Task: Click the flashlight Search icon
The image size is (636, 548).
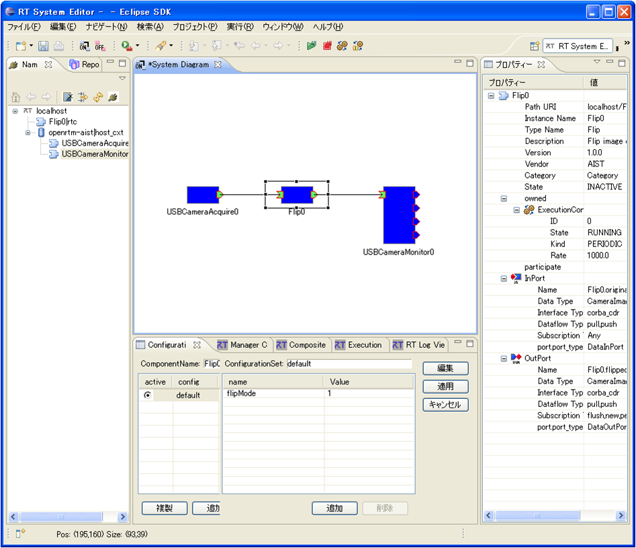Action: click(x=161, y=46)
